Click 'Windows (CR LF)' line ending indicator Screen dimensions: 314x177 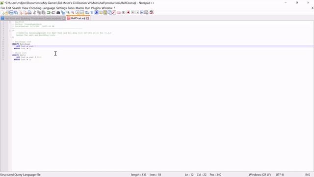click(x=260, y=175)
